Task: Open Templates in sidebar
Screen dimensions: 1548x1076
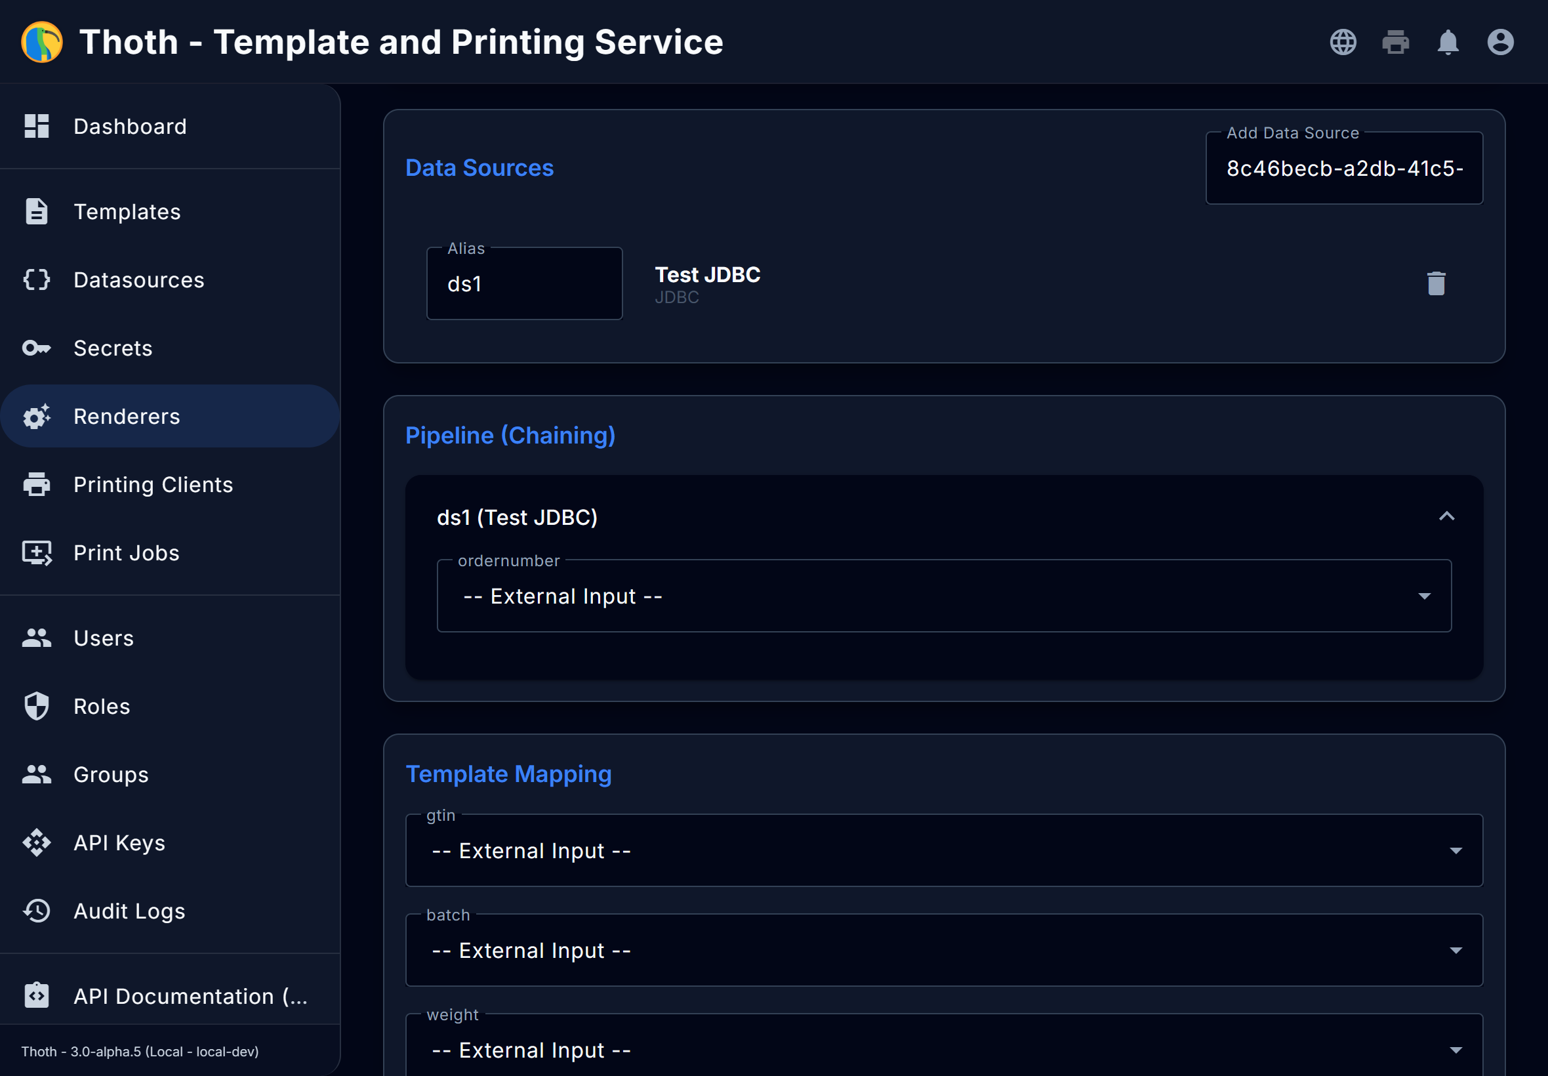Action: pos(170,211)
